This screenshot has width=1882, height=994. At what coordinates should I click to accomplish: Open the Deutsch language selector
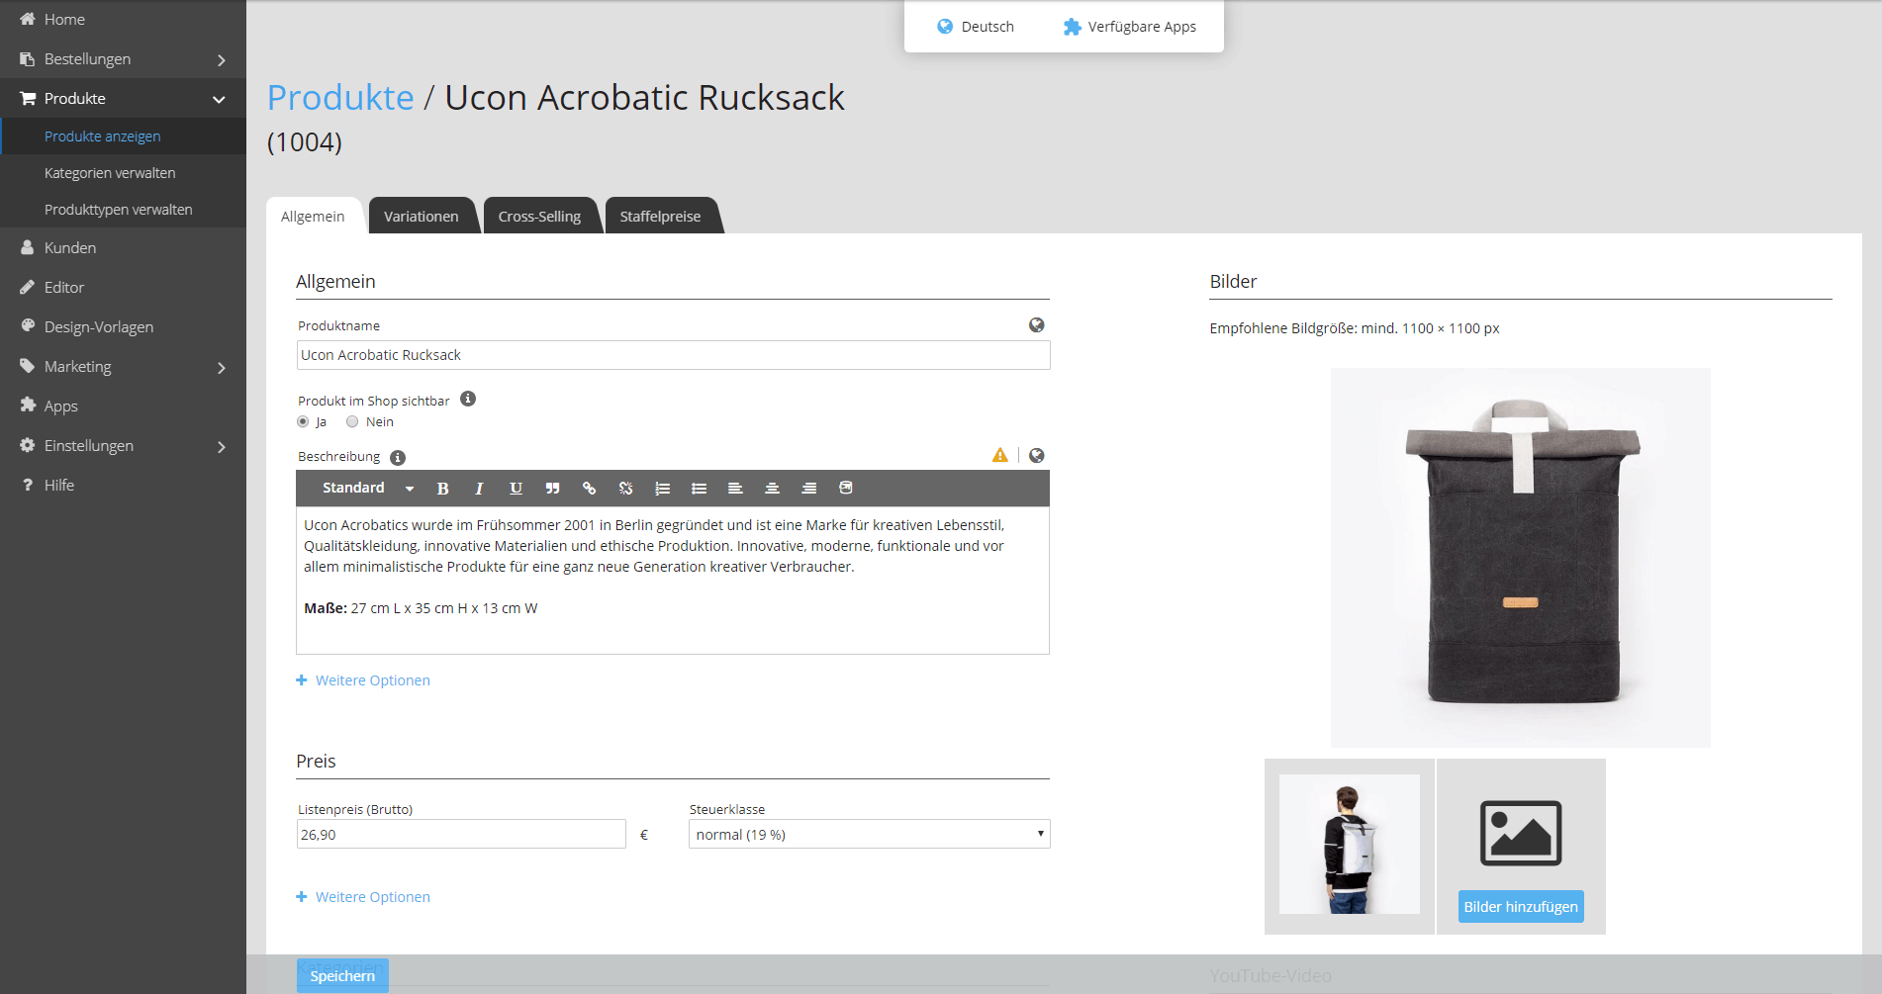click(x=976, y=27)
